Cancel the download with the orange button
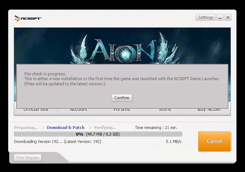 point(214,141)
